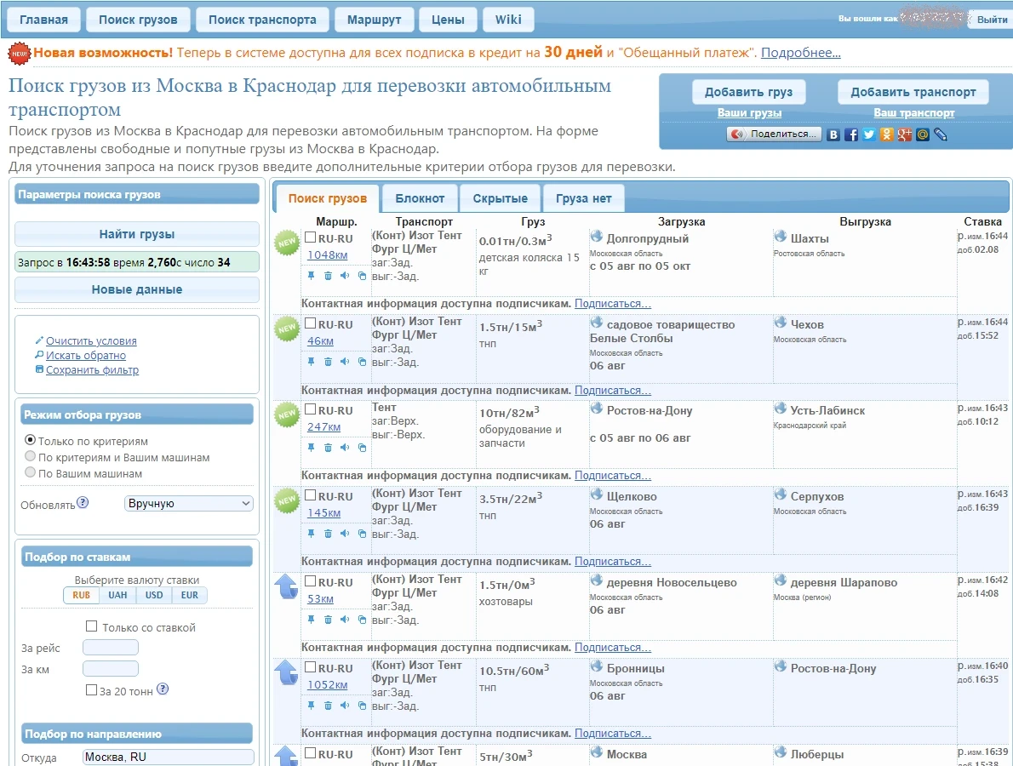Viewport: 1013px width, 766px height.
Task: Check the 145км row checkbox
Action: point(310,494)
